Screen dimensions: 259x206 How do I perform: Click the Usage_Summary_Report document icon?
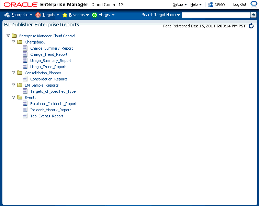point(25,60)
